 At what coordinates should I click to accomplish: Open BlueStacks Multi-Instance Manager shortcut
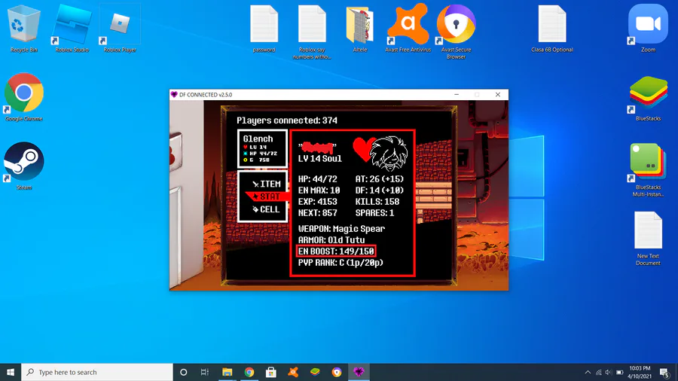(648, 169)
